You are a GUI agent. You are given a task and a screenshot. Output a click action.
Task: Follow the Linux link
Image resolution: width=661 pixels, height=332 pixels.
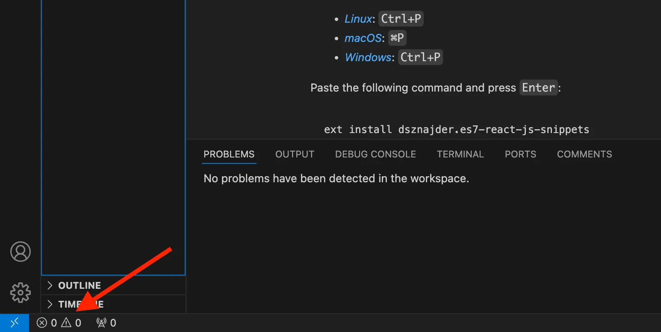358,18
